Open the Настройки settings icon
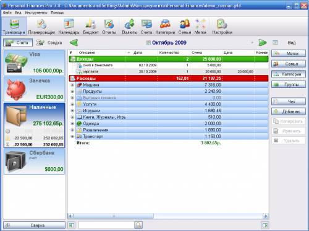Image resolution: width=309 pixels, height=231 pixels. [222, 27]
